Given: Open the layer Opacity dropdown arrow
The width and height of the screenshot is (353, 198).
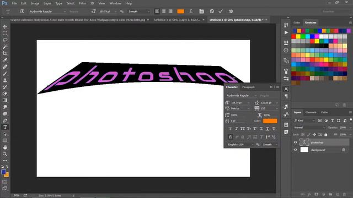Looking at the screenshot, I should [351, 128].
